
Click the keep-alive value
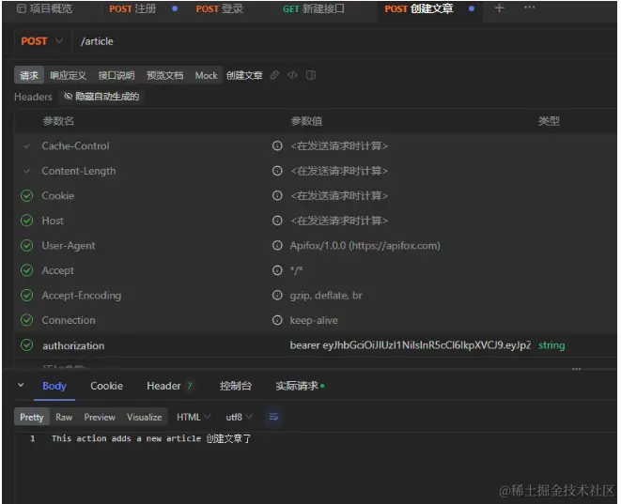(314, 320)
